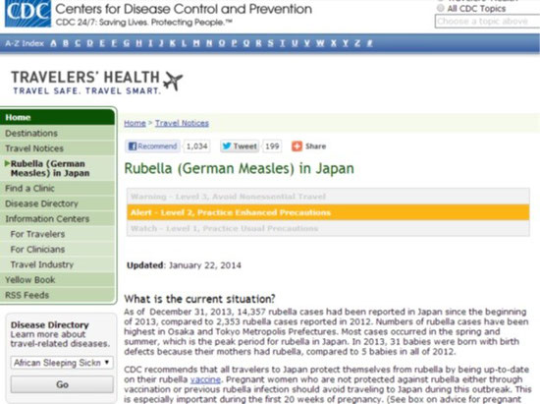Open Find a Clinic in the sidebar
Viewport: 540px width, 404px height.
coord(57,188)
